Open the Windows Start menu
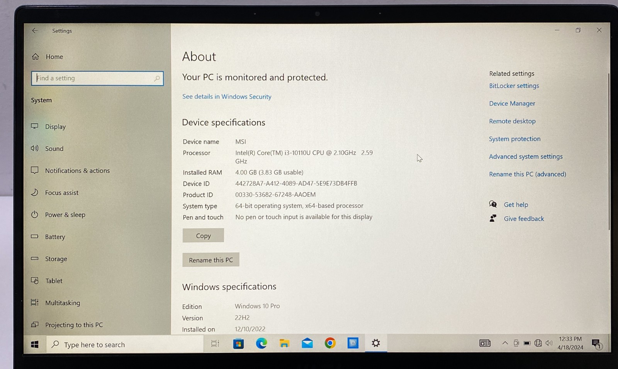The image size is (618, 369). [x=35, y=344]
